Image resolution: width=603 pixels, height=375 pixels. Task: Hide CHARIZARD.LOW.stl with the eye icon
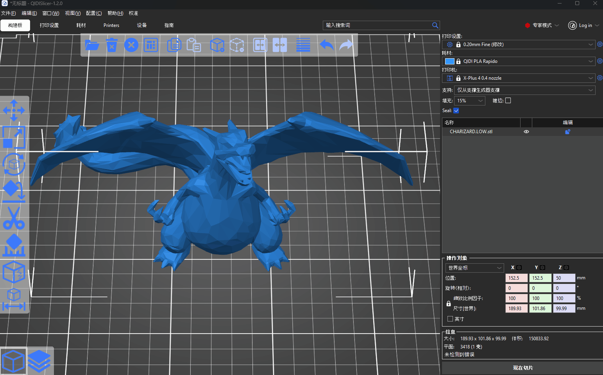pos(526,132)
